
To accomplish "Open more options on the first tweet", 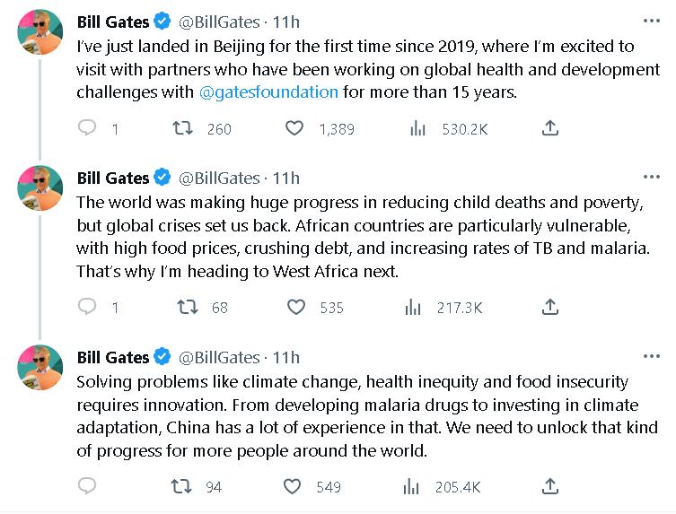I will pos(651,21).
